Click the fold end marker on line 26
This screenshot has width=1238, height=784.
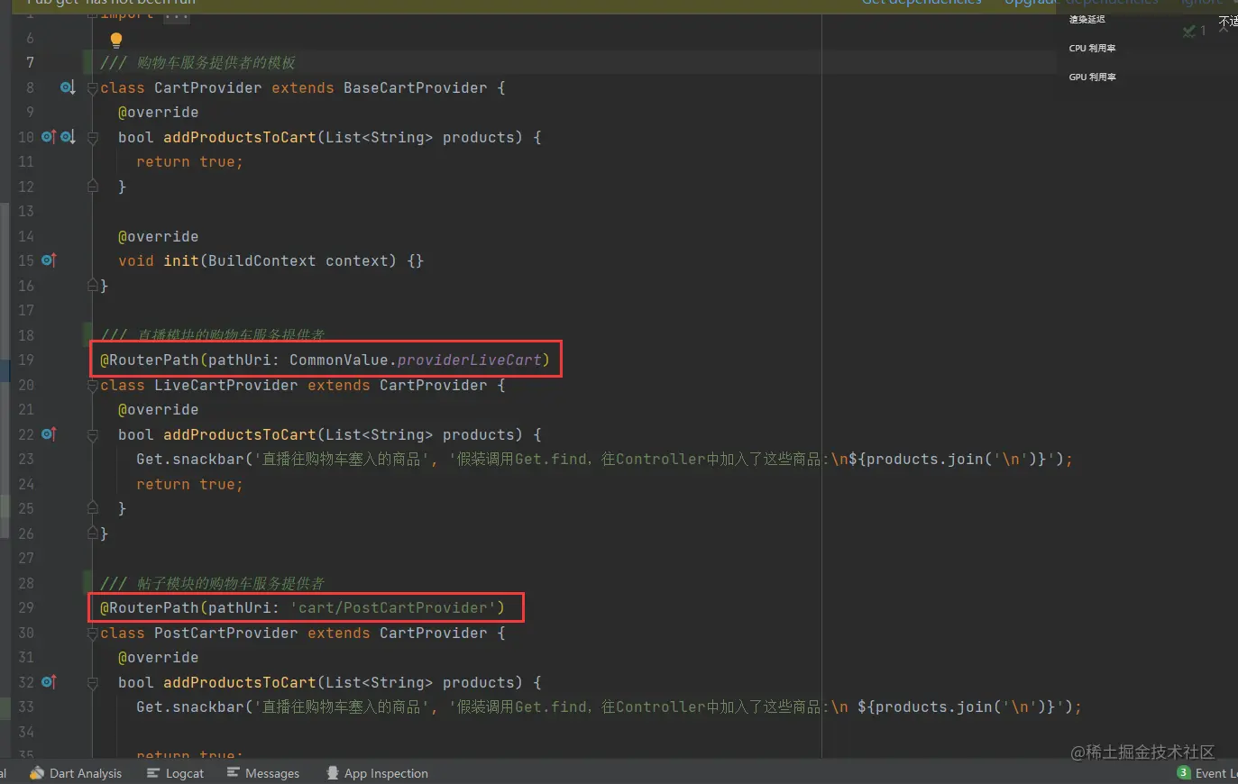click(x=93, y=533)
